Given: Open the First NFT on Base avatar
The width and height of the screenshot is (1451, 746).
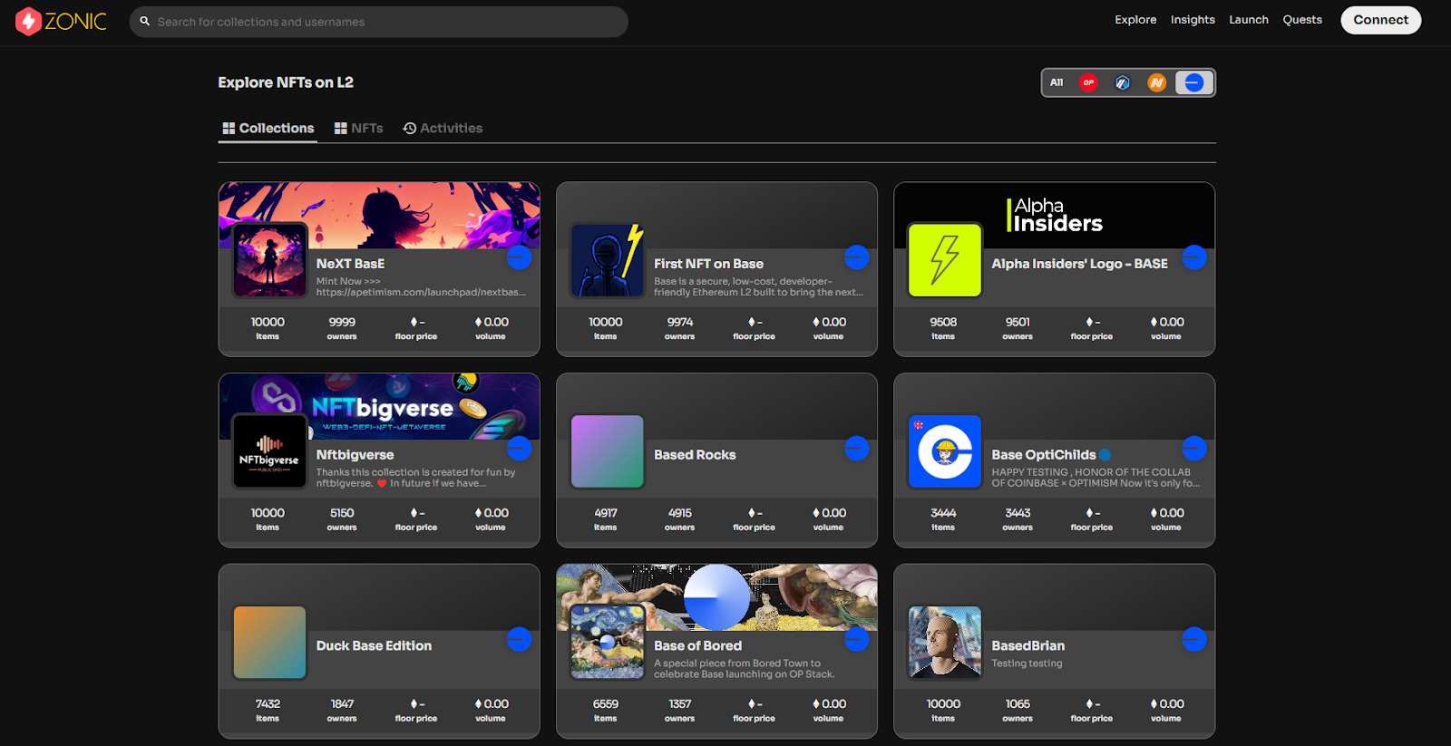Looking at the screenshot, I should (607, 260).
